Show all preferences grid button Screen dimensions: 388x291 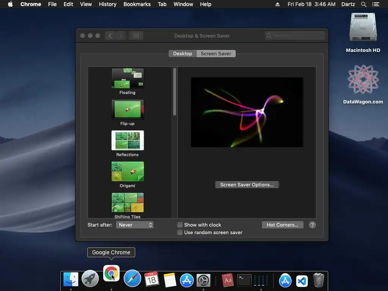[x=136, y=36]
